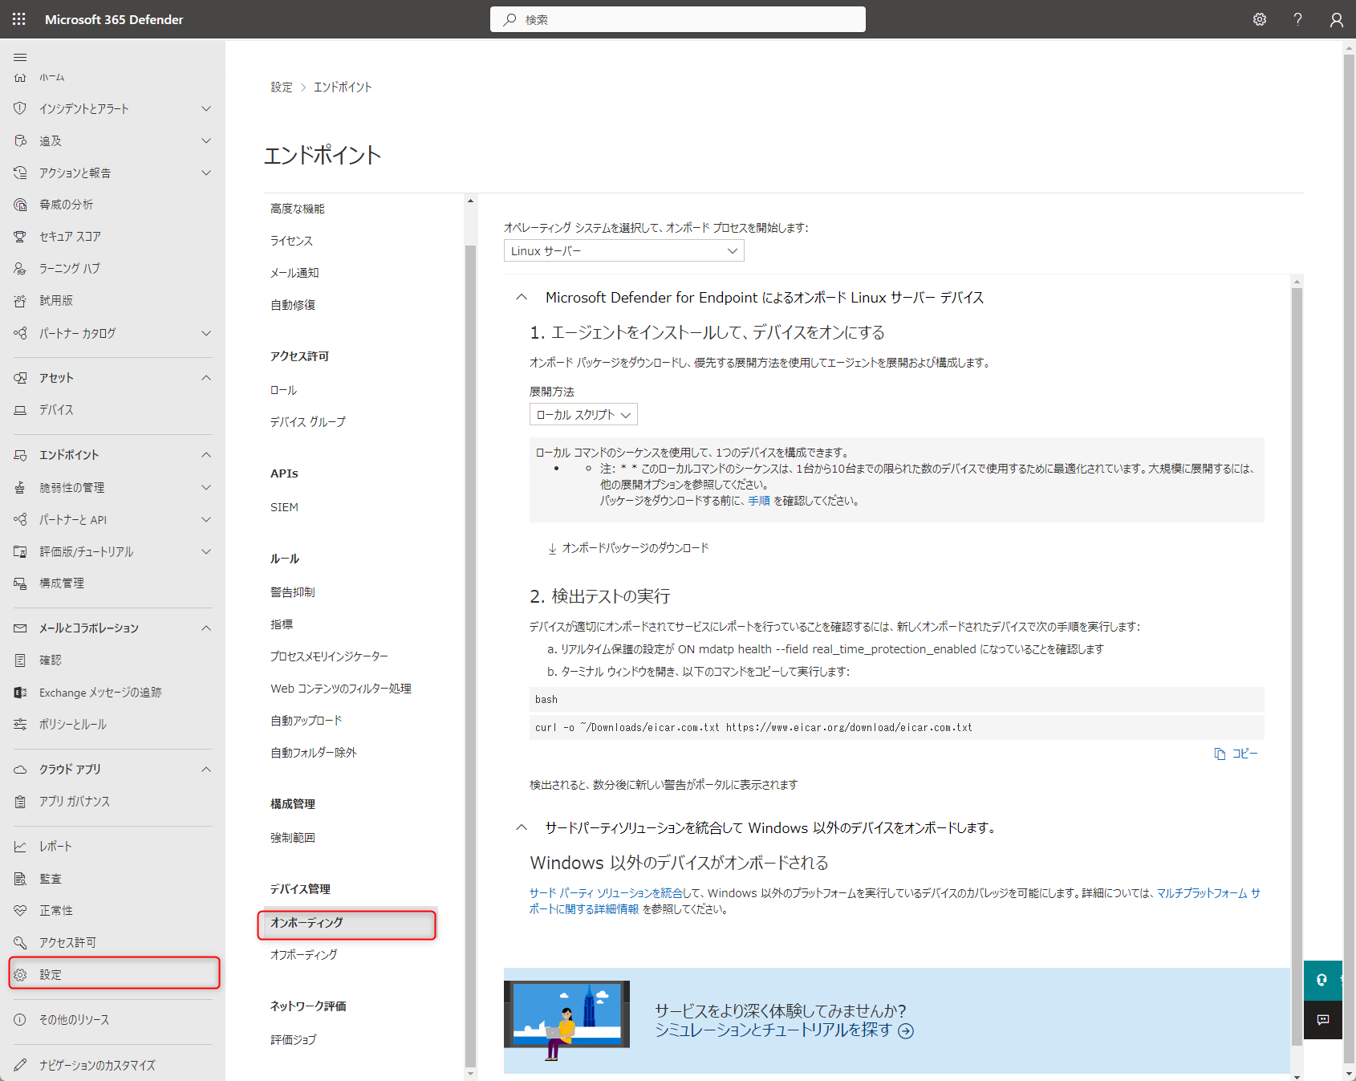Collapse the クラウド アプリ section chevron
1356x1081 pixels.
pyautogui.click(x=206, y=770)
